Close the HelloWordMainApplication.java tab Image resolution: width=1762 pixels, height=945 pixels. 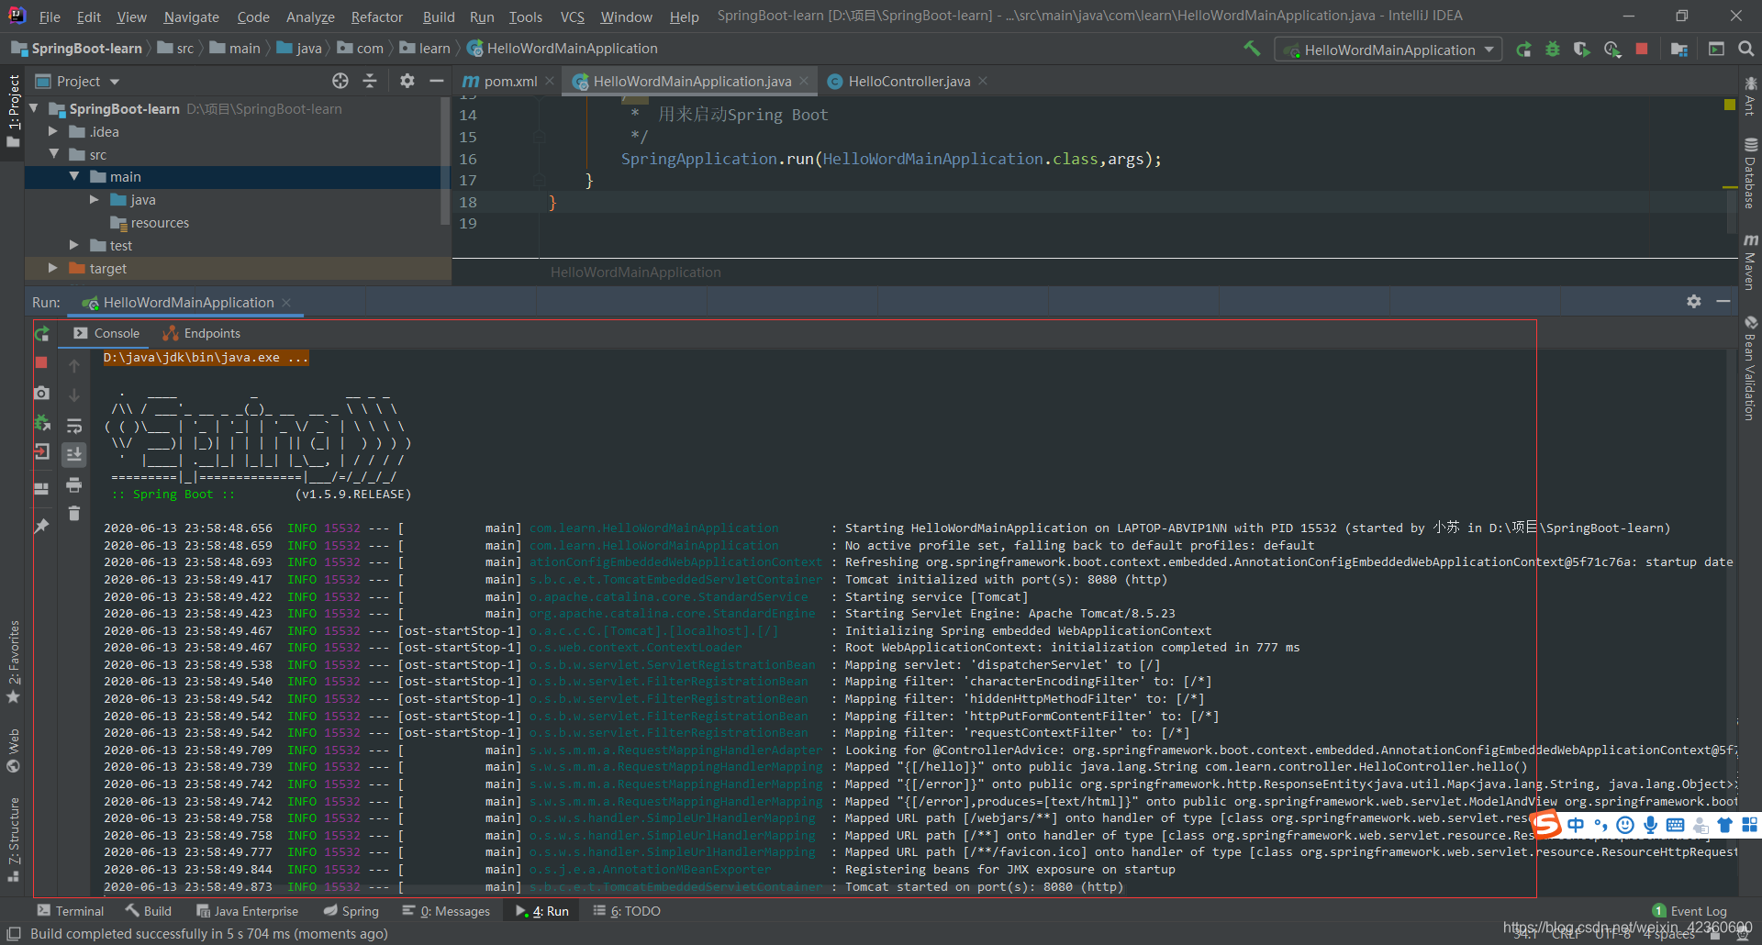(804, 81)
